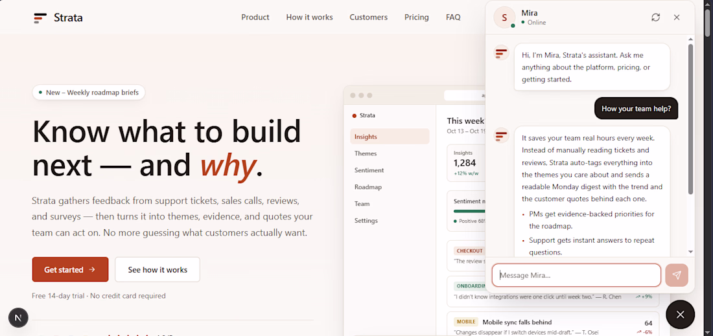Reset the chat with the refresh icon

[655, 17]
